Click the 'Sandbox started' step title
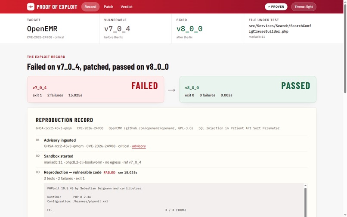The image size is (347, 217). tap(59, 156)
